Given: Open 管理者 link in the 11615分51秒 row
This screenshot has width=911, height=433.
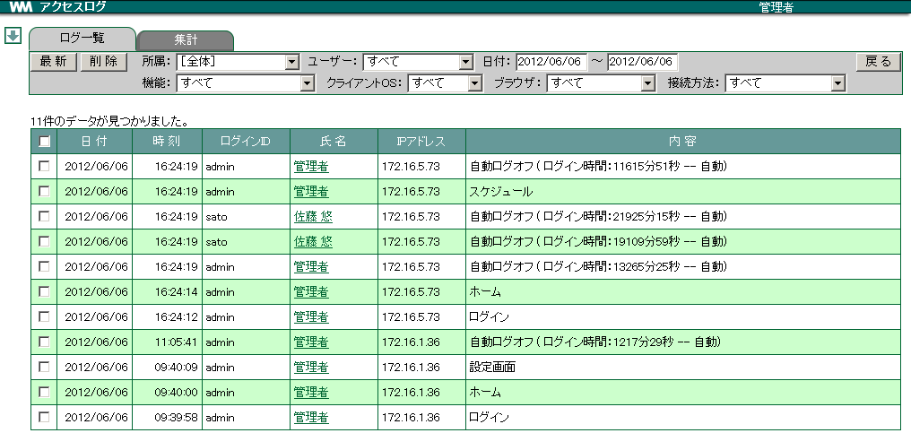Looking at the screenshot, I should pos(311,166).
